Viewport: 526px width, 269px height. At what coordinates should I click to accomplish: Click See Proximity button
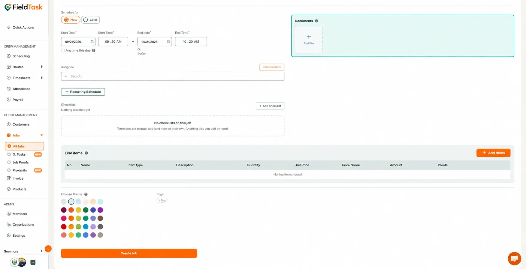click(x=272, y=67)
